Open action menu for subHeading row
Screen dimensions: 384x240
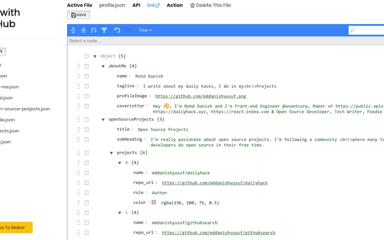click(x=86, y=139)
